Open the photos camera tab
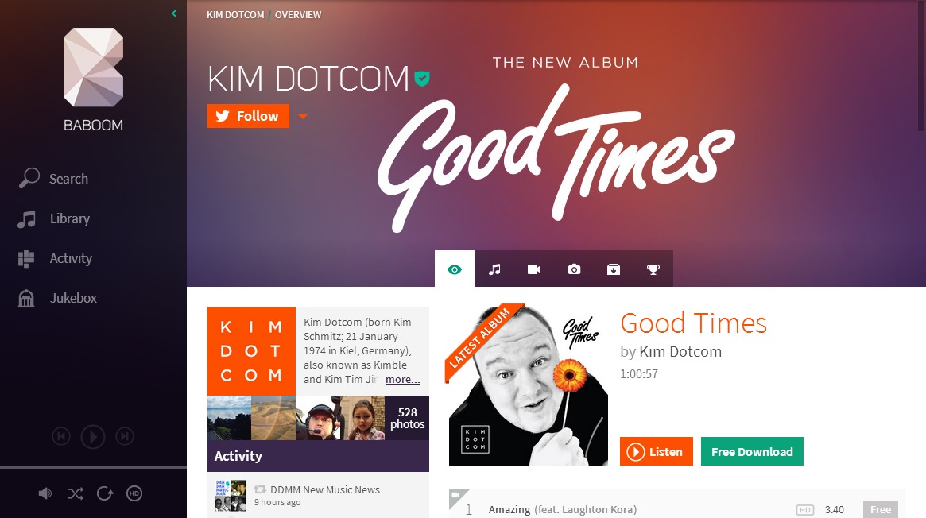The width and height of the screenshot is (926, 518). pyautogui.click(x=574, y=269)
